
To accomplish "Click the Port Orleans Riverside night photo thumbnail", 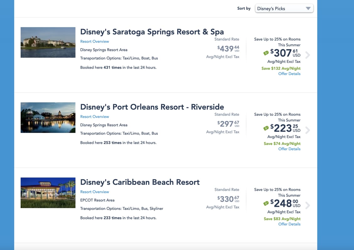I will (x=48, y=117).
